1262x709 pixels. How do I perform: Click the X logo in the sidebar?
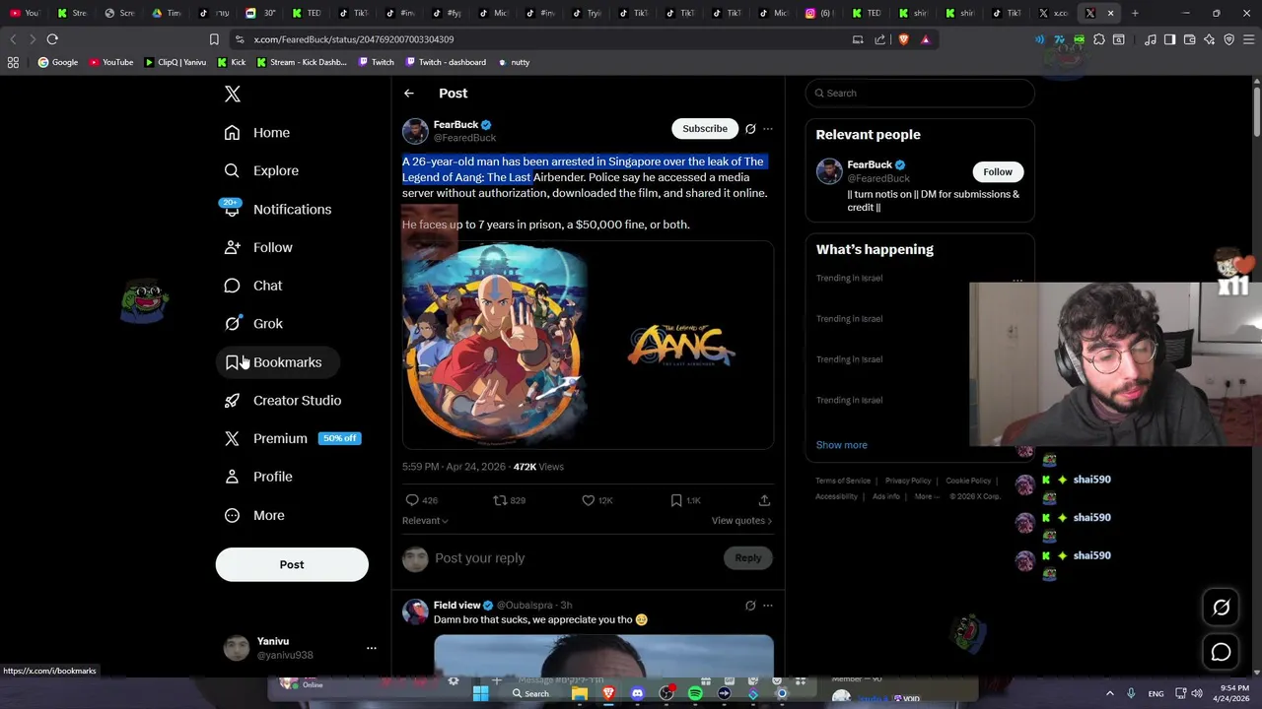[233, 94]
